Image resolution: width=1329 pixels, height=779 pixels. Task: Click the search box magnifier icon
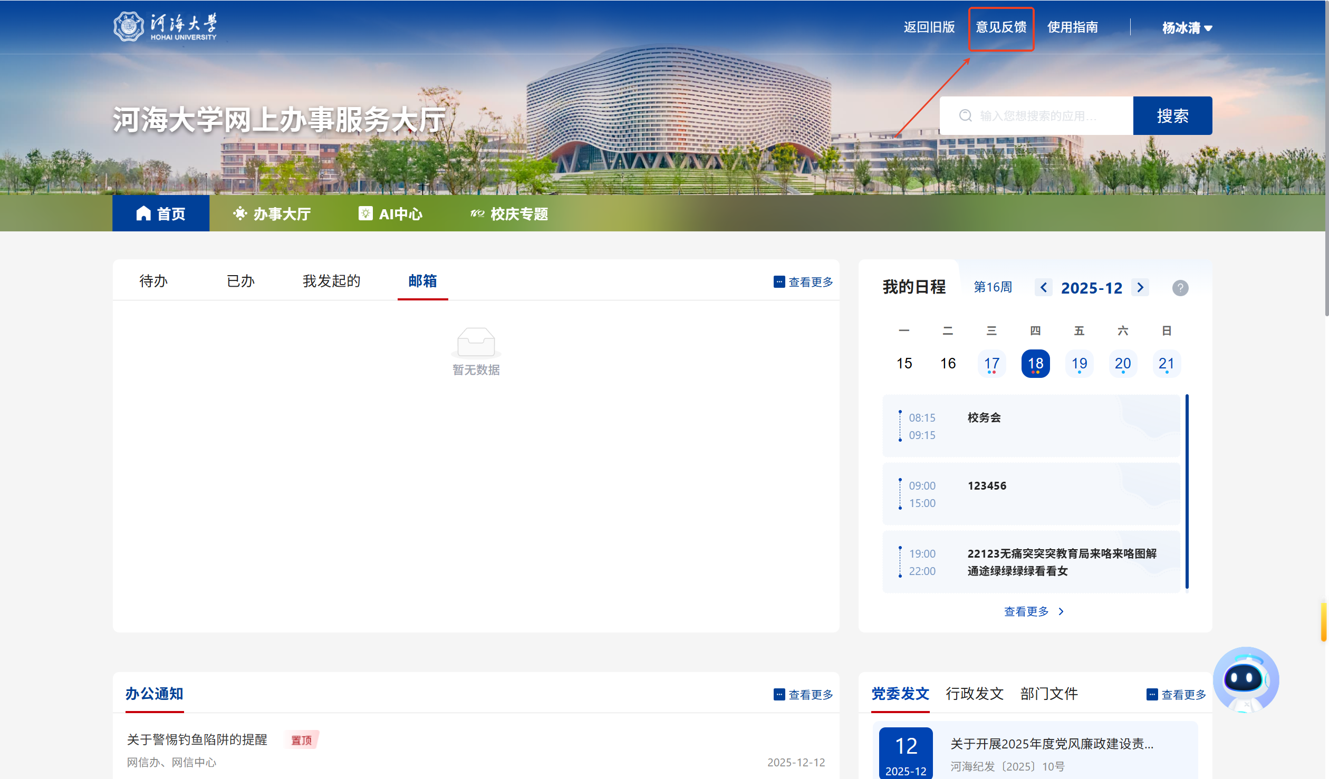click(x=965, y=115)
